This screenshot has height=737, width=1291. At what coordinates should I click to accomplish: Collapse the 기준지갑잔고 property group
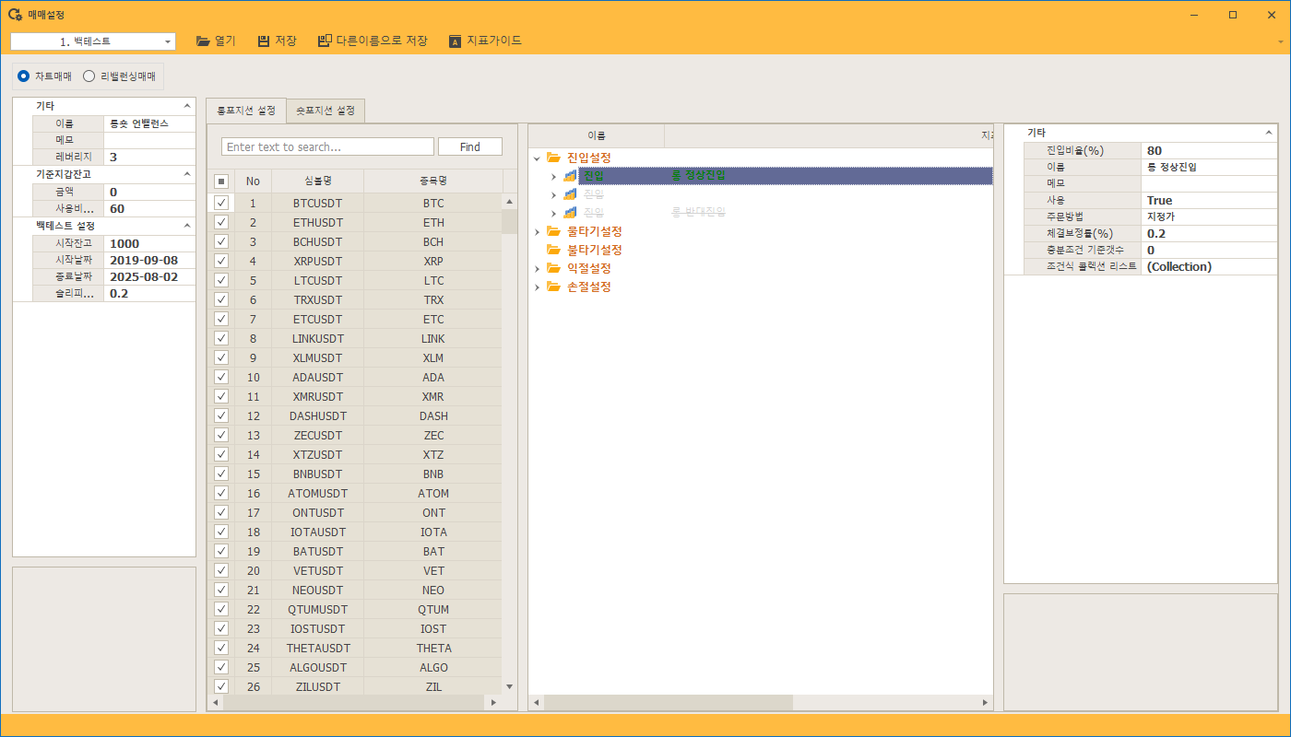point(187,173)
